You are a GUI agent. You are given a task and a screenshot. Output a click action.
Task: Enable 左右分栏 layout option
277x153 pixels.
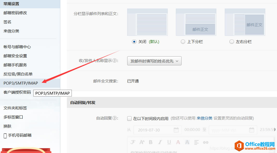click(x=231, y=41)
